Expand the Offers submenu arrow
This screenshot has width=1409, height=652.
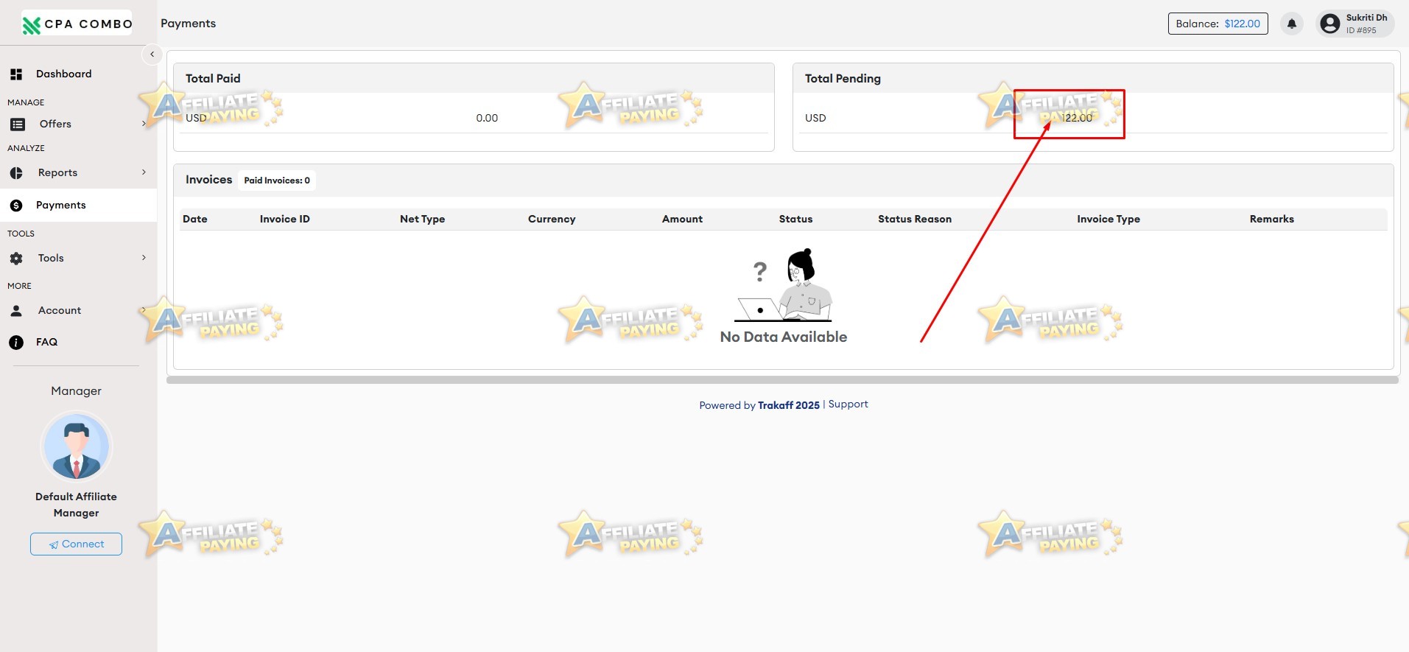tap(144, 124)
